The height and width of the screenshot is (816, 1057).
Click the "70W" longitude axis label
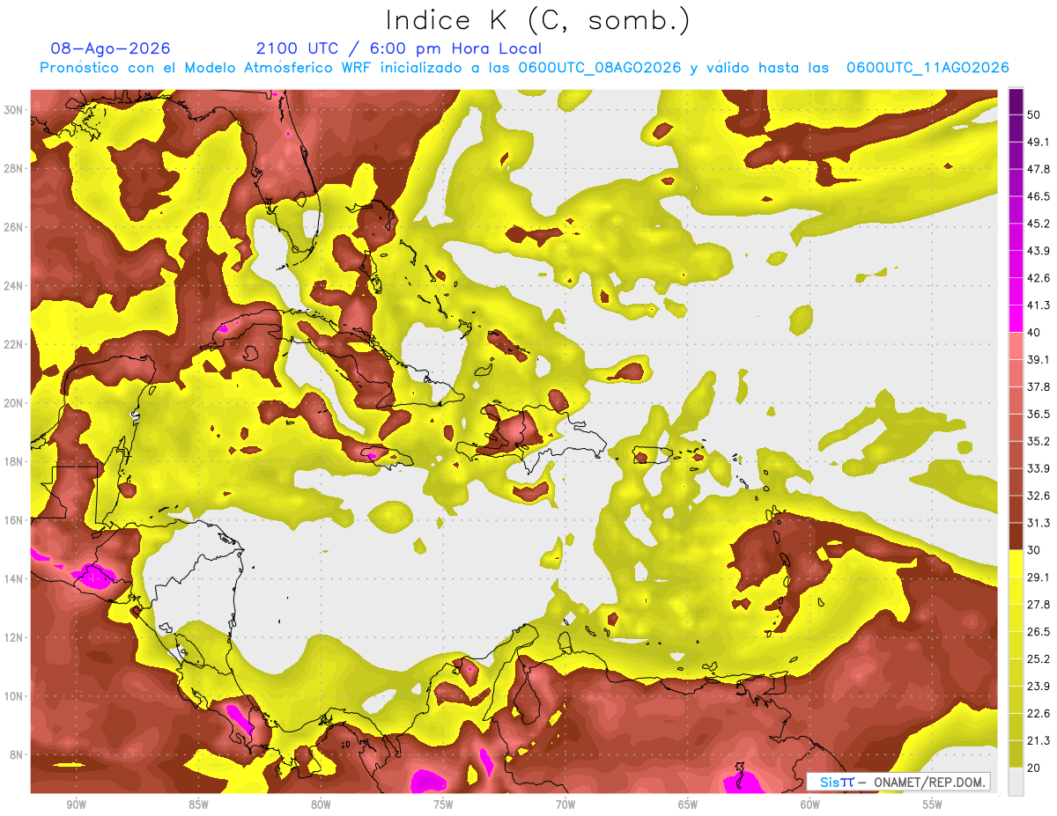[x=565, y=805]
